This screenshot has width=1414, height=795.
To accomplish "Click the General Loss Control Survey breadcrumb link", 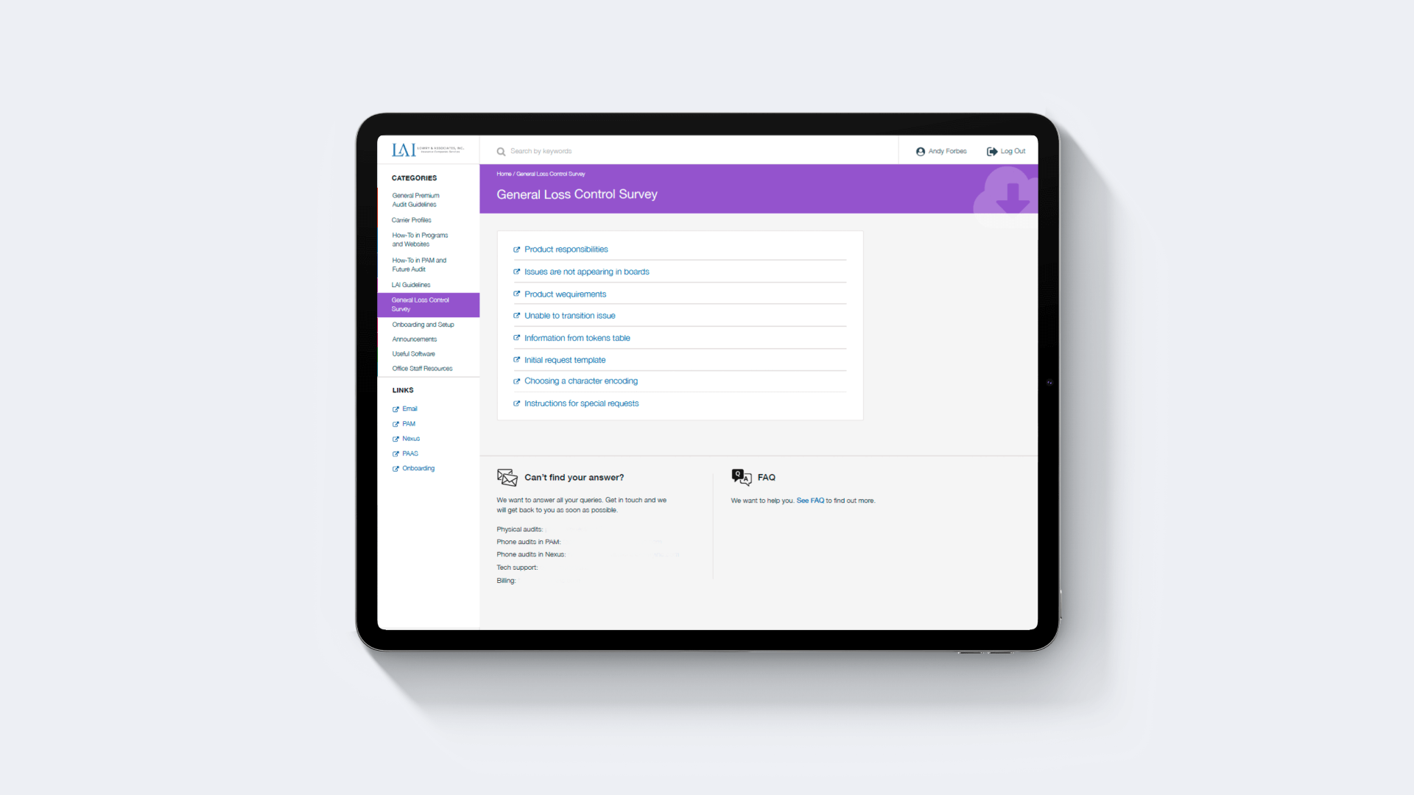I will pyautogui.click(x=549, y=173).
